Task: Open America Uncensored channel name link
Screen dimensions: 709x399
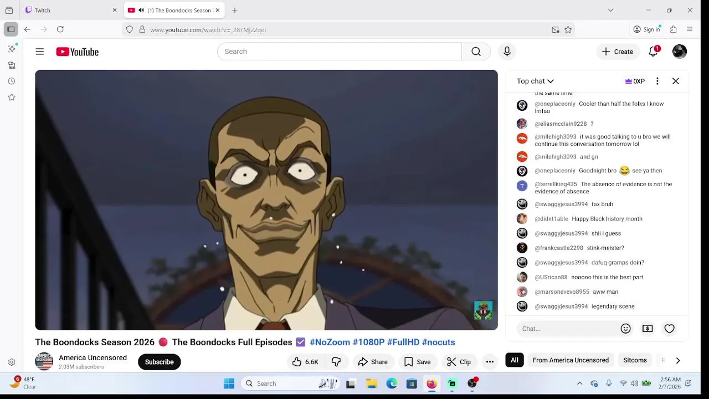Action: click(x=93, y=358)
